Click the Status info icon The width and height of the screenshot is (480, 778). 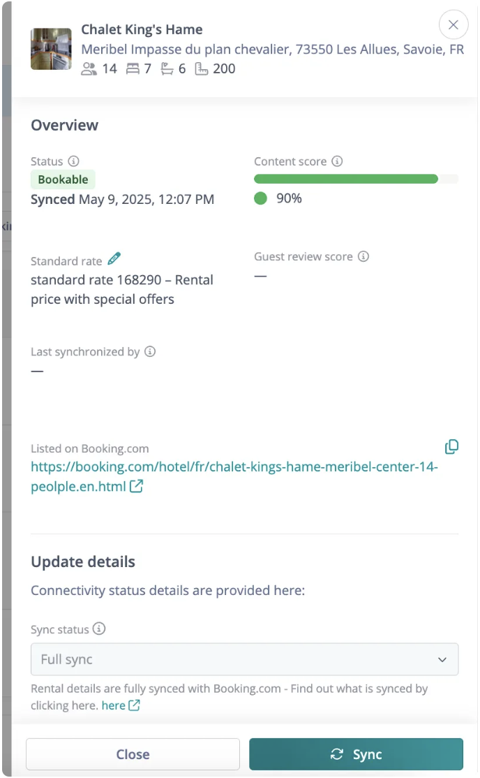(x=73, y=161)
